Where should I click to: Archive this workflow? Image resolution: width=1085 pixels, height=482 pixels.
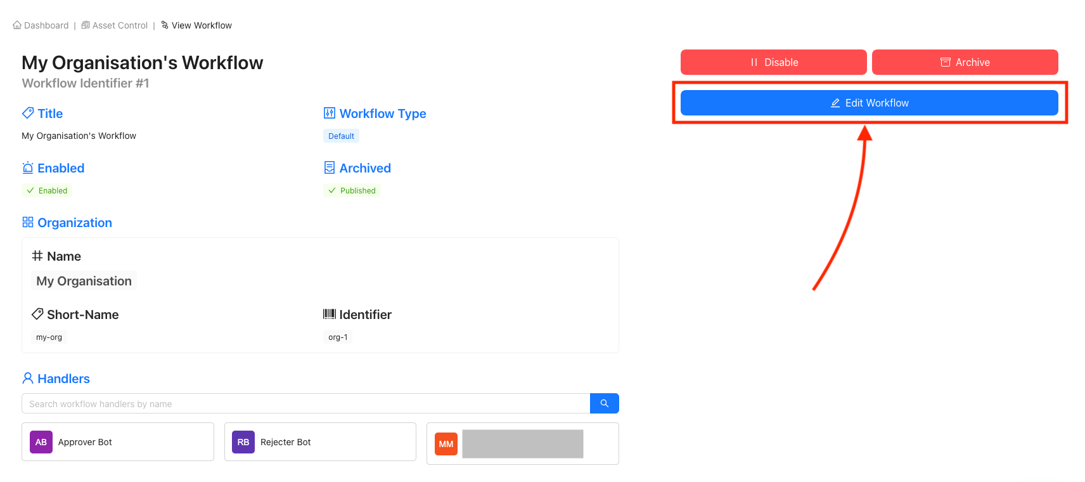point(965,62)
